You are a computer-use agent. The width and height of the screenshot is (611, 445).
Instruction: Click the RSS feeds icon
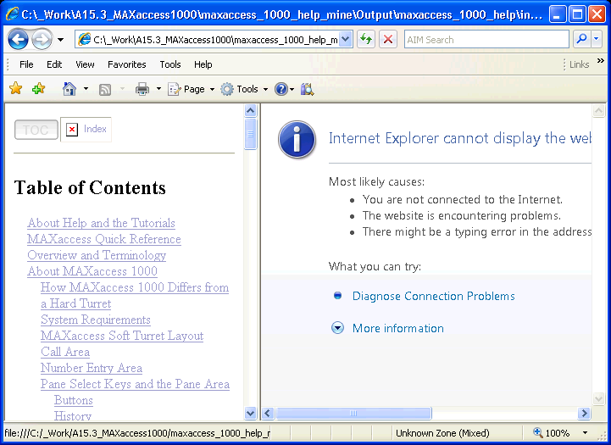[x=105, y=90]
